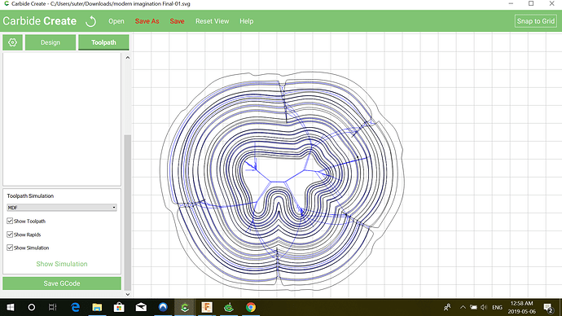Click the undo arrow beside Carbide Create
562x316 pixels.
tap(90, 21)
